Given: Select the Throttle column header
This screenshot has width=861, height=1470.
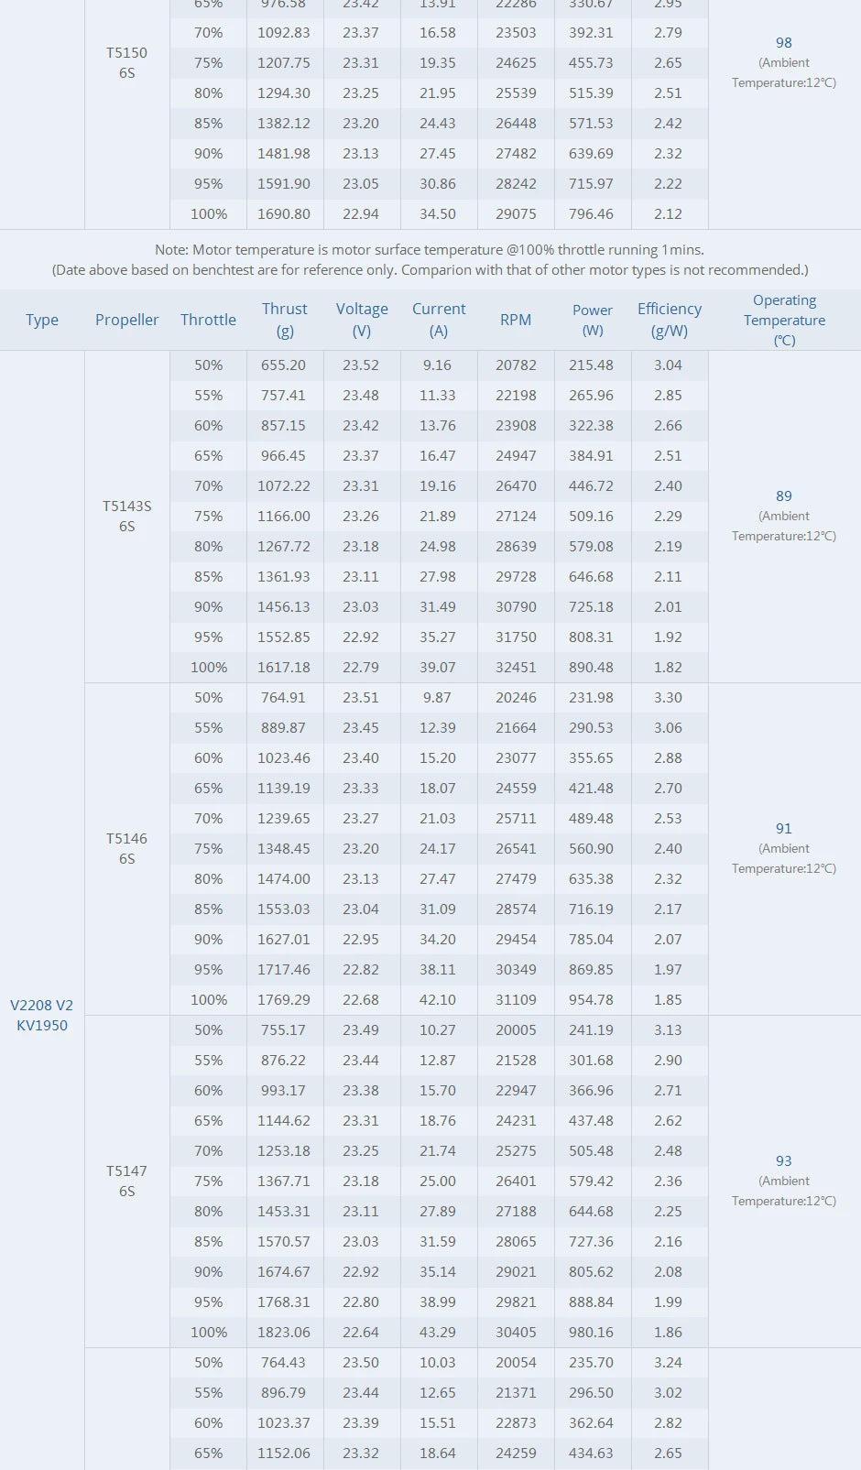Looking at the screenshot, I should tap(208, 320).
